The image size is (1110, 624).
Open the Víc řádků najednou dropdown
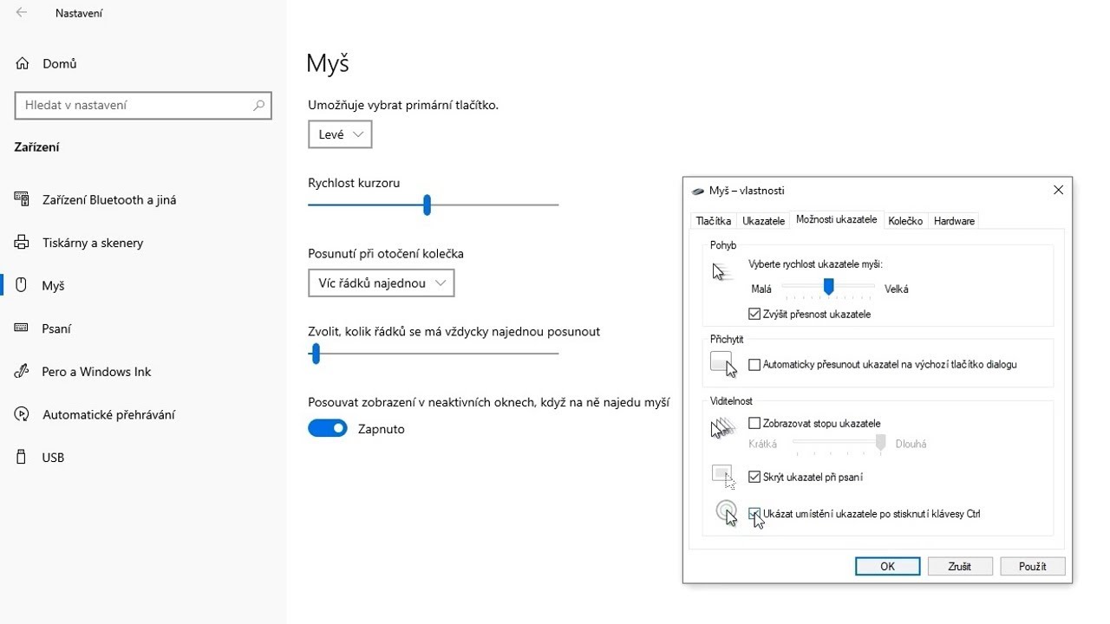381,283
